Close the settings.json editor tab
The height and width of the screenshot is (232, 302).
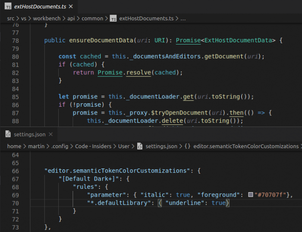(x=50, y=134)
